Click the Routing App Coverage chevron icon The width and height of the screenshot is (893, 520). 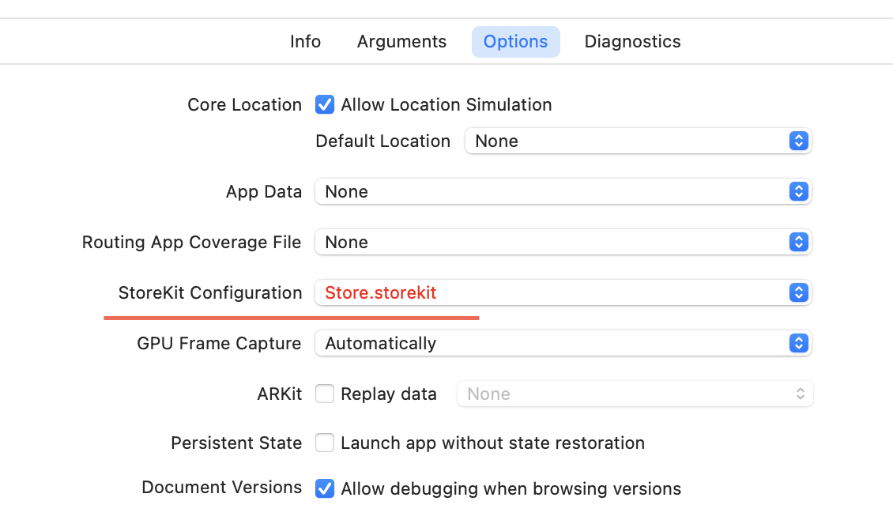click(799, 243)
